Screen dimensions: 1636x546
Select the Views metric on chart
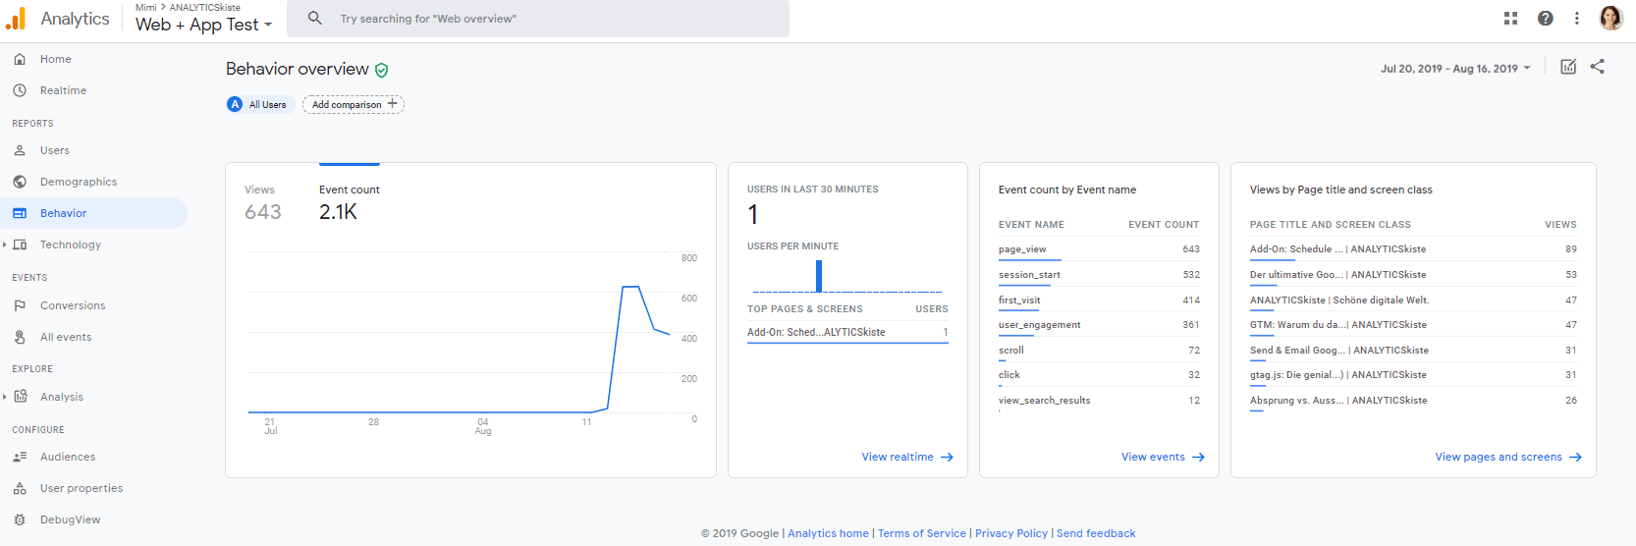(262, 202)
